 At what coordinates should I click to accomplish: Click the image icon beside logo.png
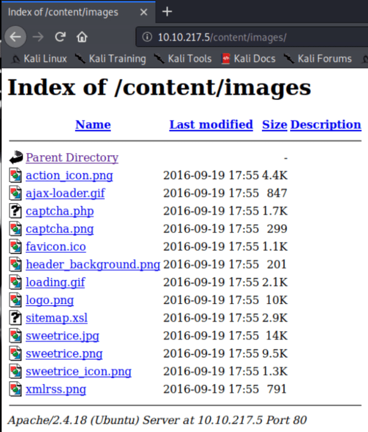tap(16, 300)
